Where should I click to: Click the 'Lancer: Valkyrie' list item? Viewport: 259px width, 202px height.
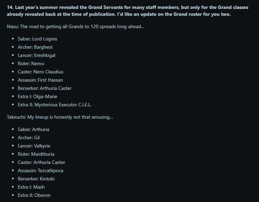pos(34,146)
